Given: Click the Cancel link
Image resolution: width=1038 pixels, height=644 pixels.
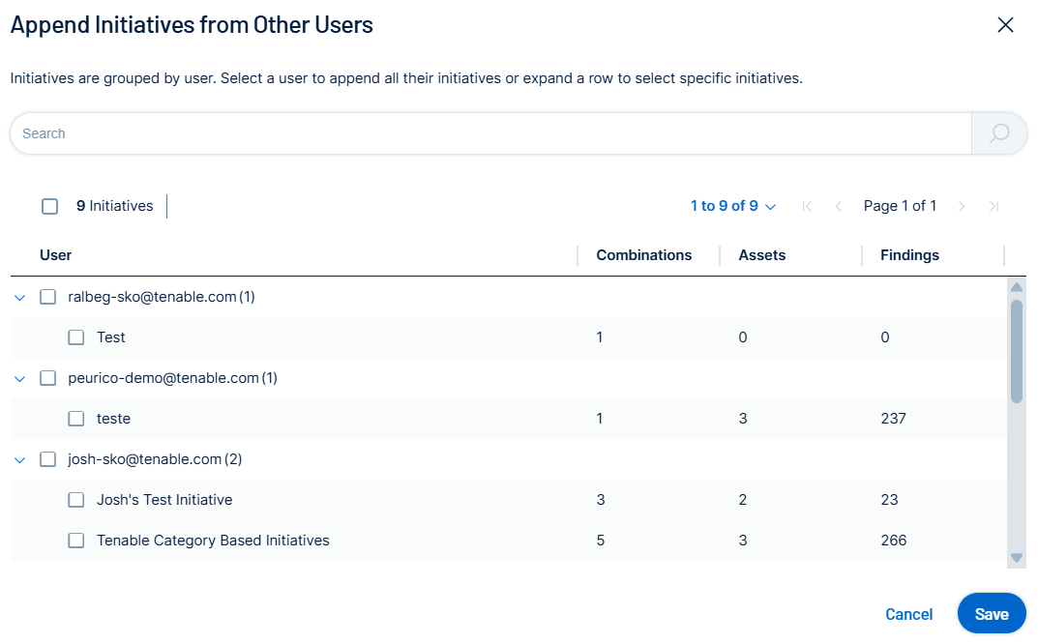Looking at the screenshot, I should pyautogui.click(x=908, y=614).
